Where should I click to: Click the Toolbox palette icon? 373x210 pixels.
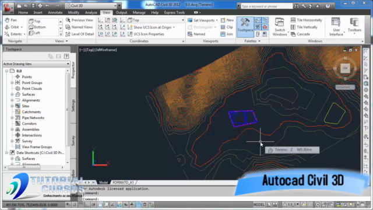[265, 27]
